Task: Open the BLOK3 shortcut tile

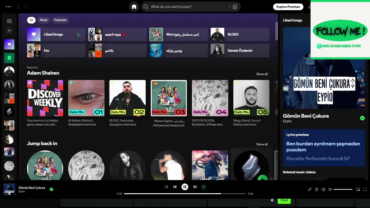Action: click(x=240, y=34)
